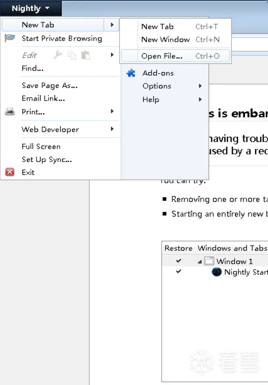Open the Print... menu entry
This screenshot has height=385, width=268.
(x=61, y=112)
